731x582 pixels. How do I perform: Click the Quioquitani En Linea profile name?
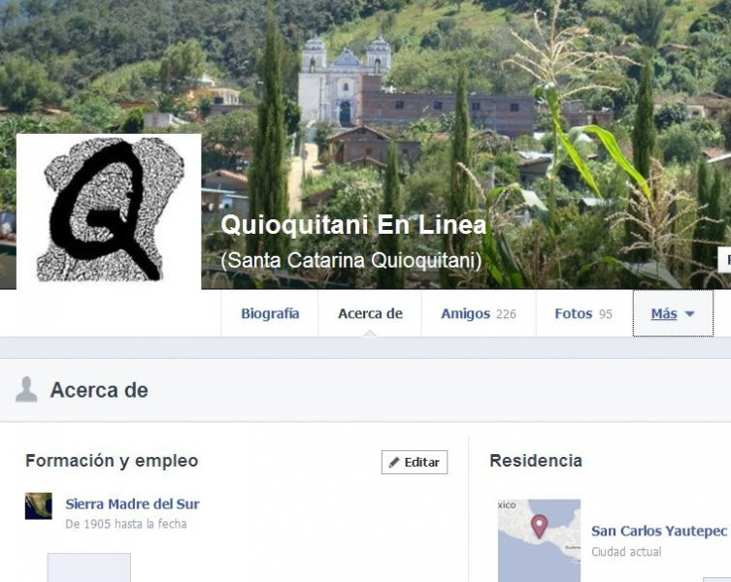(x=353, y=225)
